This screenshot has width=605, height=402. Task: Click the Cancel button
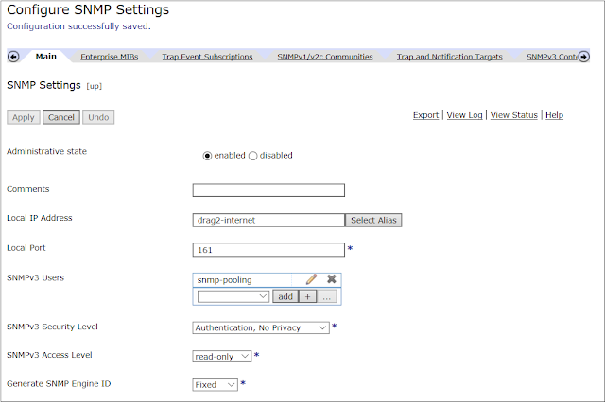(x=60, y=117)
